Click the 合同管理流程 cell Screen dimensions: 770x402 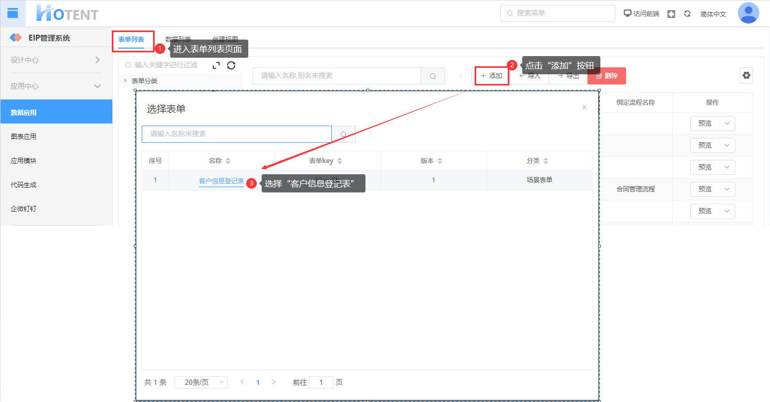point(636,189)
